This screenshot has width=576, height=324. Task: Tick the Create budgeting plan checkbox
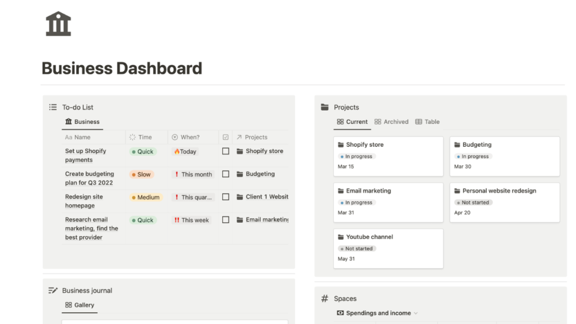(226, 174)
